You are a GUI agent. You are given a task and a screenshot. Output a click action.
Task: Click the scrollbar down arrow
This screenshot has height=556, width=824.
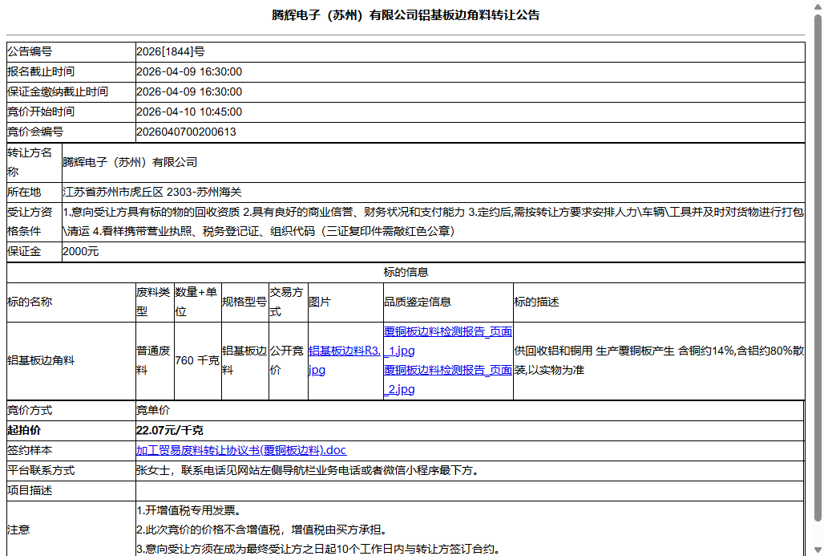click(x=818, y=550)
